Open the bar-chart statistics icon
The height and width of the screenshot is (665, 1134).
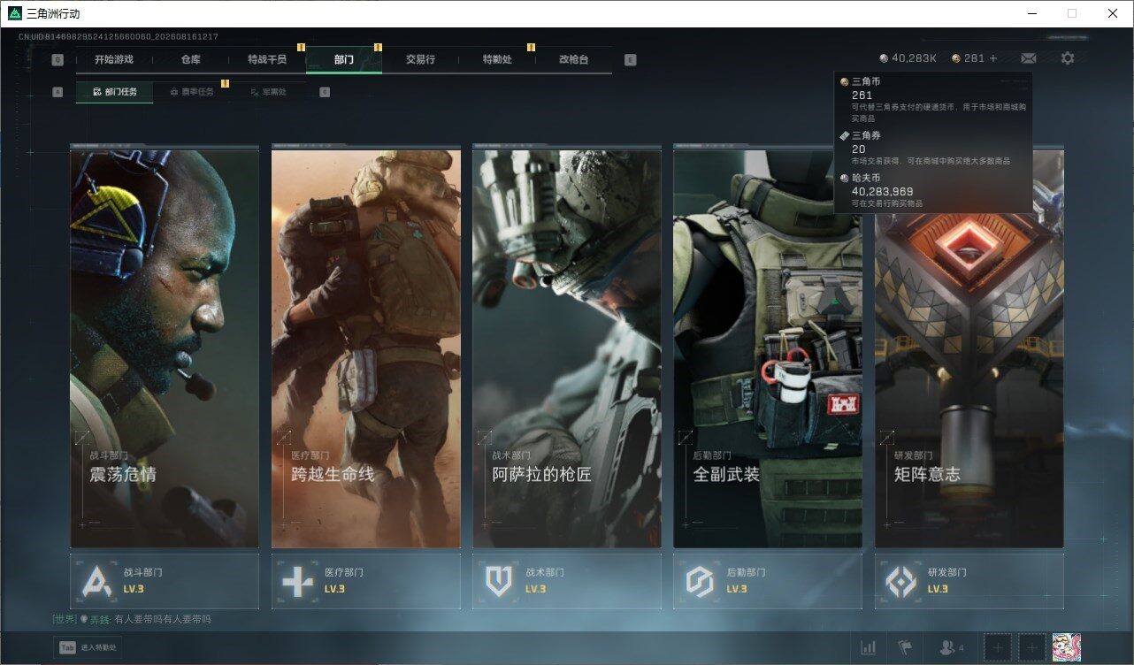[869, 647]
